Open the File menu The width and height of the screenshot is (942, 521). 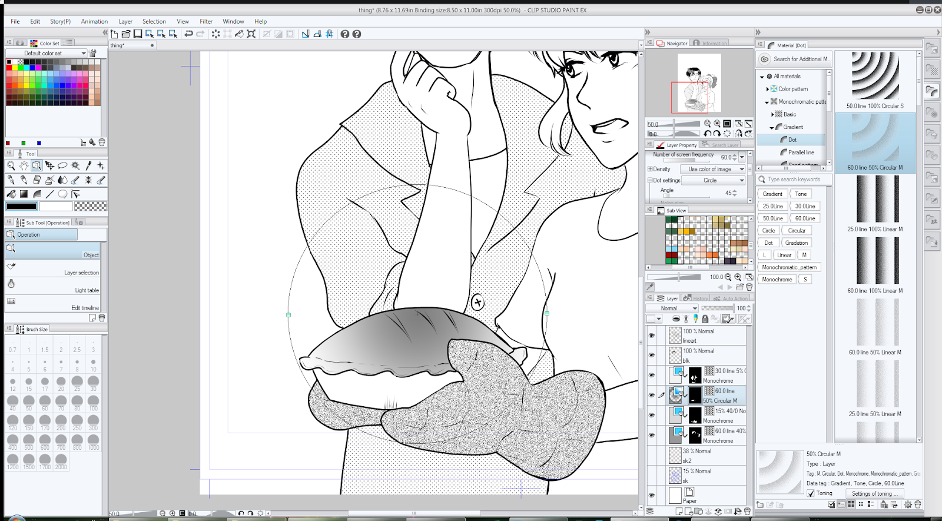[x=15, y=21]
